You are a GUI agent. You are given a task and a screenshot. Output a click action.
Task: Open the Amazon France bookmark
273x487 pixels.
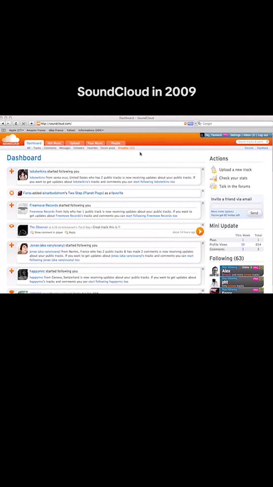36,130
